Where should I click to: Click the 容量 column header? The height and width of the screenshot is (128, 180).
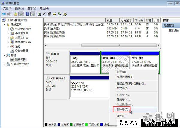pyautogui.click(x=112, y=20)
